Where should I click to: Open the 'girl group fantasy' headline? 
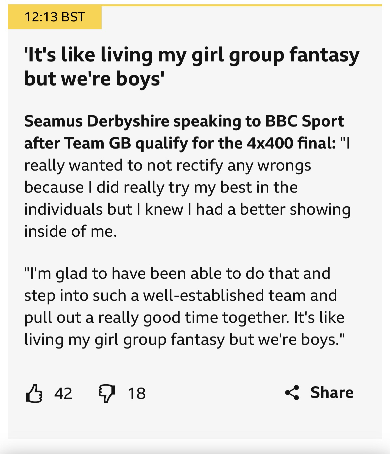(192, 55)
